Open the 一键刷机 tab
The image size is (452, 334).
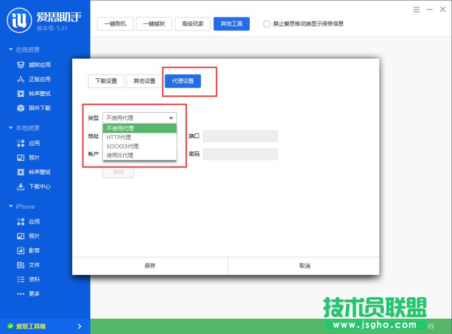[x=115, y=24]
